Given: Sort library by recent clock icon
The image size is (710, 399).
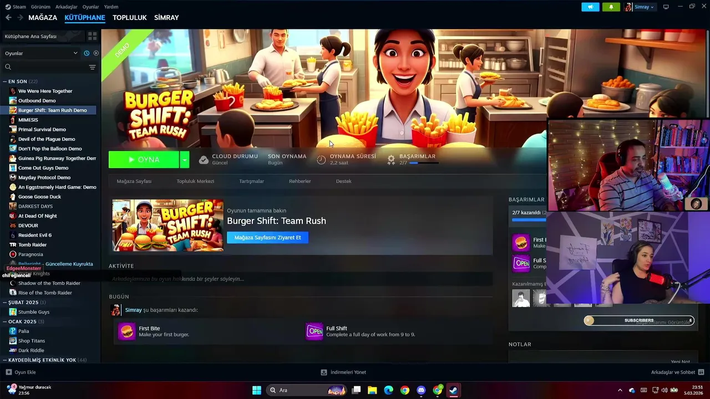Looking at the screenshot, I should pos(87,53).
